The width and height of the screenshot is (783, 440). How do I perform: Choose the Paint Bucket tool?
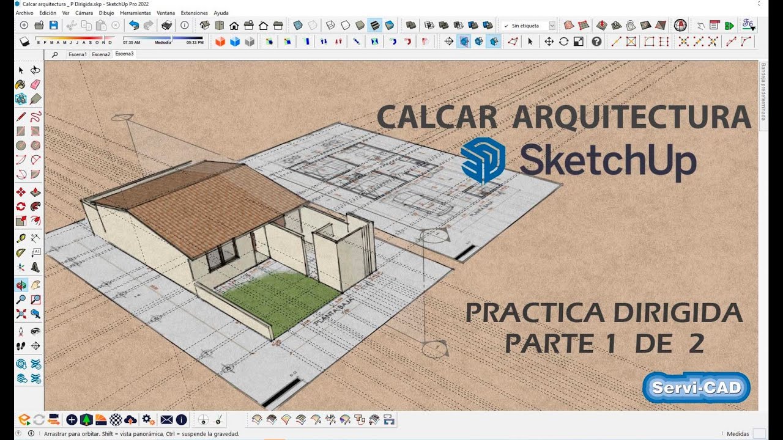pos(21,84)
